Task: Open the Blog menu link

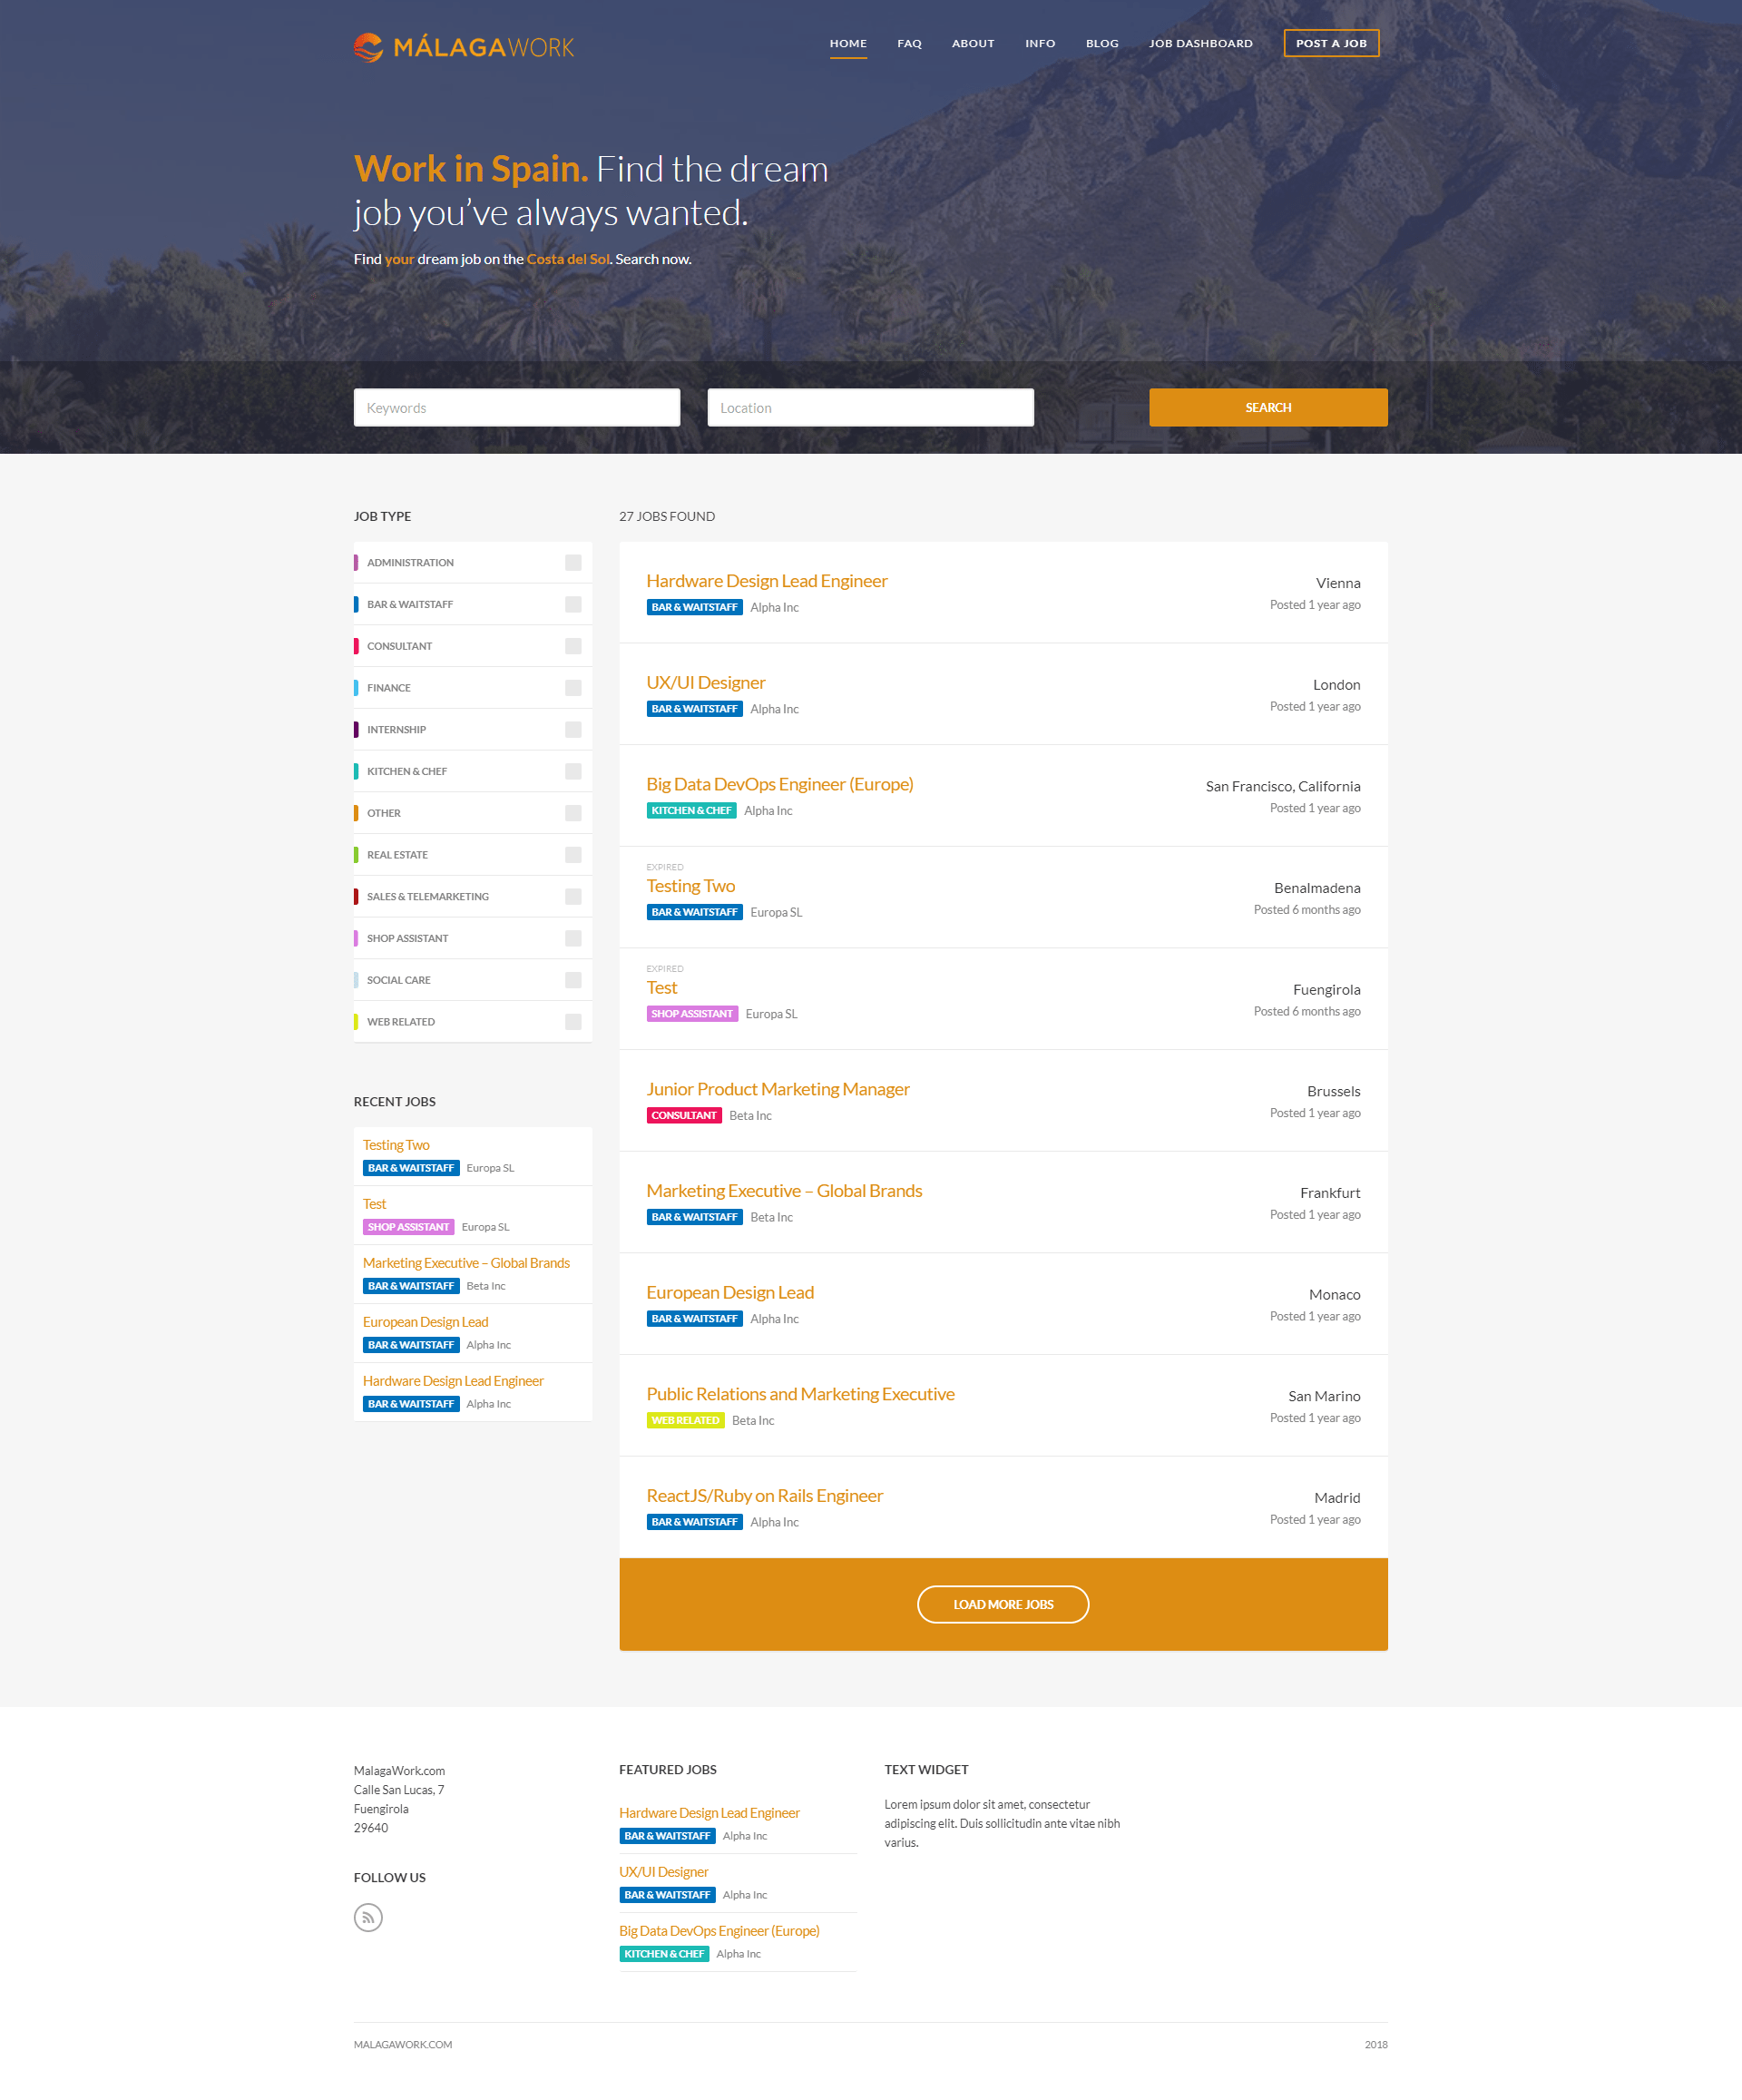Action: pyautogui.click(x=1102, y=43)
